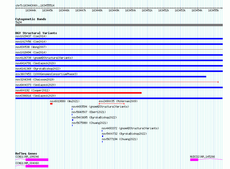Click the blue bar under nsv6396816

tap(119, 98)
